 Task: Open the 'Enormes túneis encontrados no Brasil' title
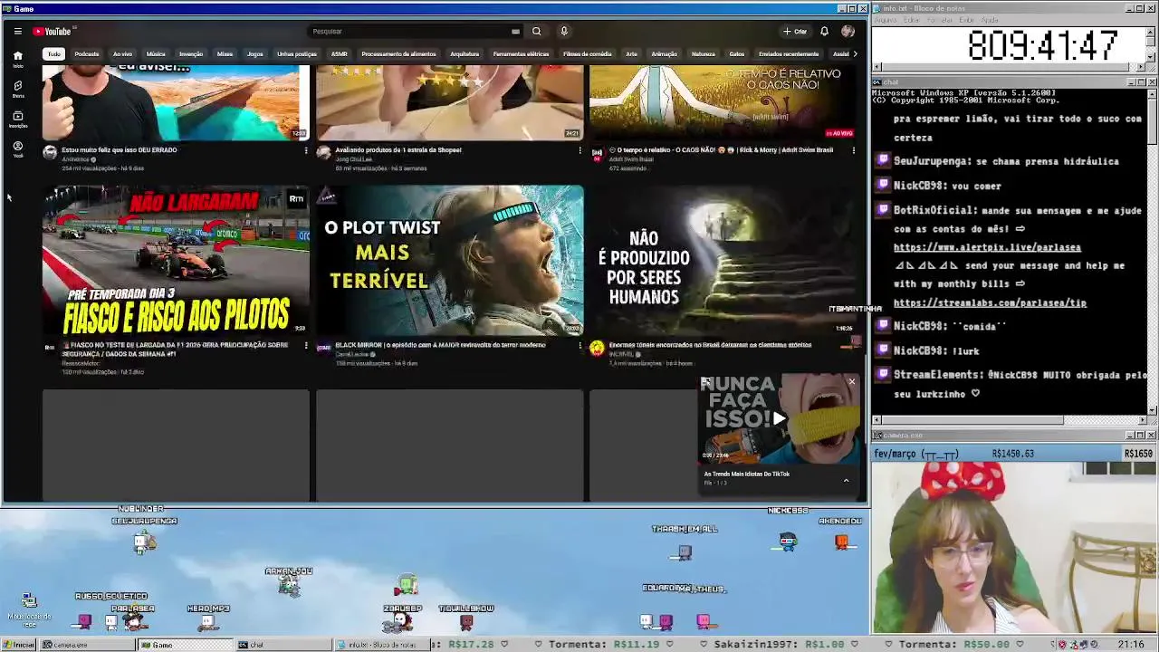click(710, 345)
